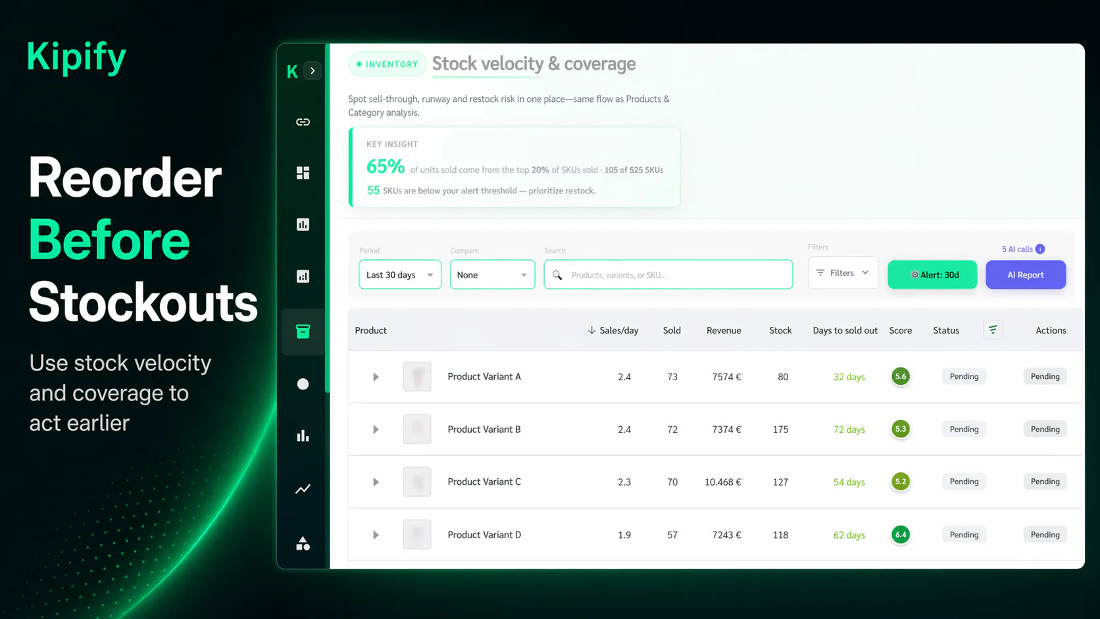1100x619 pixels.
Task: Open the Product Variant B thumbnail
Action: (x=417, y=430)
